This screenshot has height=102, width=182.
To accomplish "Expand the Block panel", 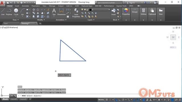I will [x=116, y=20].
